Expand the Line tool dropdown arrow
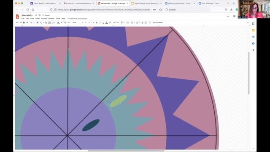 (x=43, y=22)
